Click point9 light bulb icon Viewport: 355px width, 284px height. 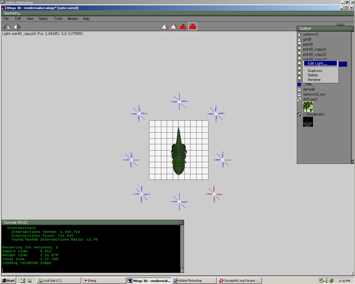(x=299, y=44)
